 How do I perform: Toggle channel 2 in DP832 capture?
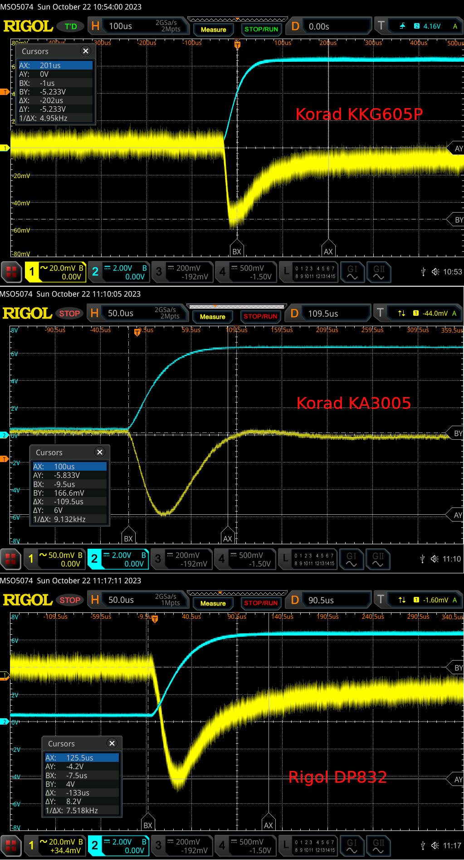[x=118, y=845]
